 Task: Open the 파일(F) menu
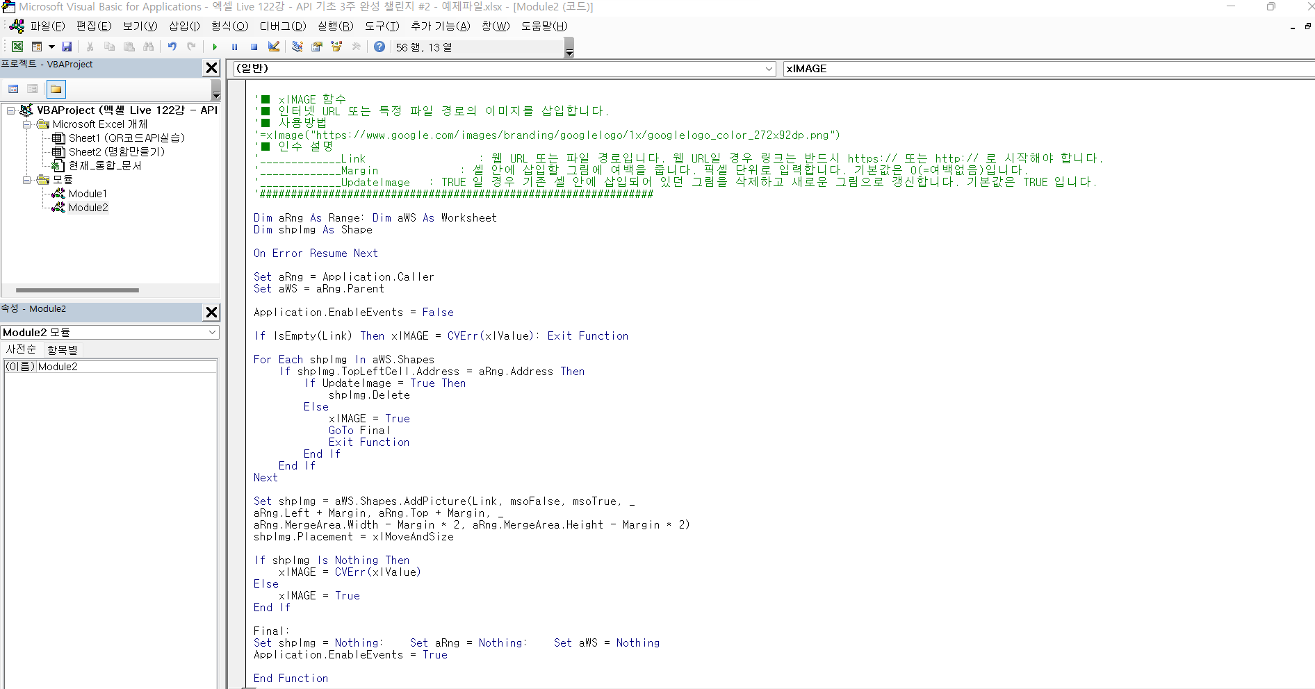(x=47, y=26)
